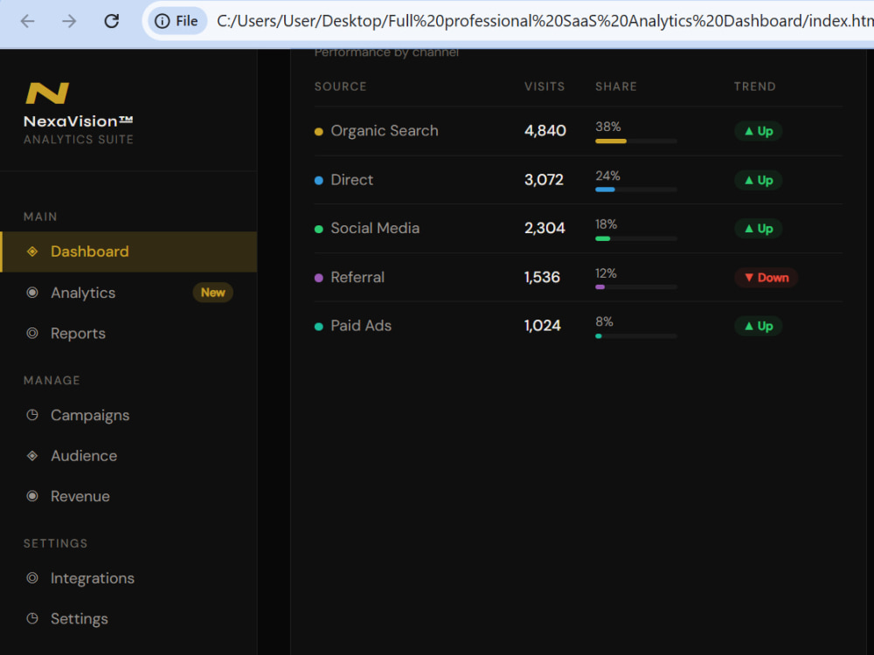Open the Revenue menu item
The height and width of the screenshot is (655, 874).
[x=128, y=496]
